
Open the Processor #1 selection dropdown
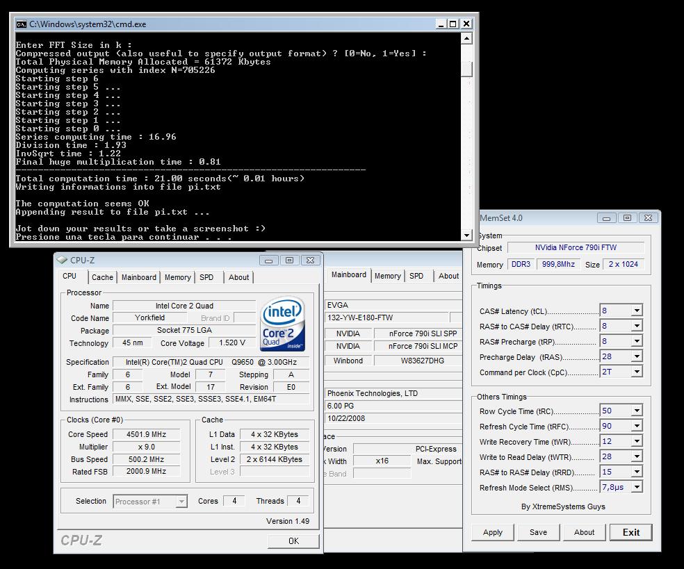tap(181, 502)
